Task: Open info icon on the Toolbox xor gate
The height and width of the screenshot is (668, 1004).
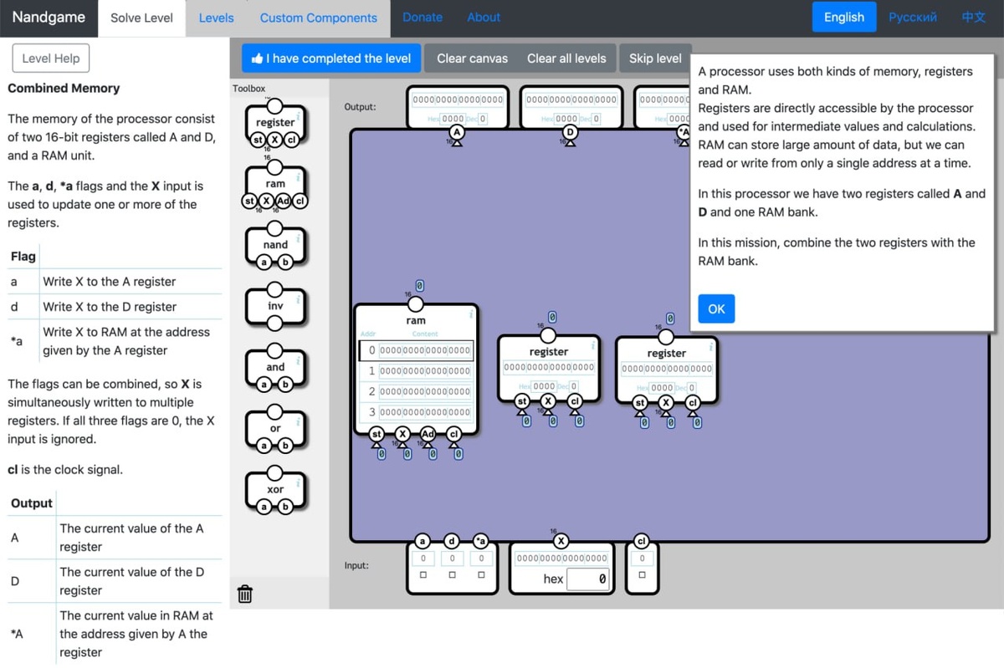Action: pos(300,482)
